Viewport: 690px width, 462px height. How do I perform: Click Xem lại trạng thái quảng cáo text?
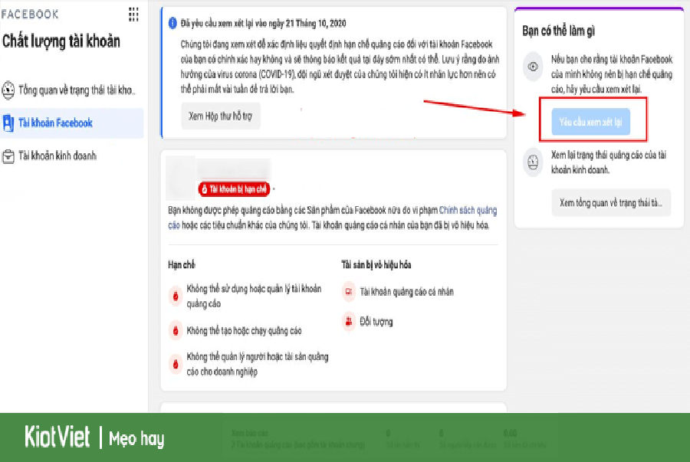pos(609,162)
